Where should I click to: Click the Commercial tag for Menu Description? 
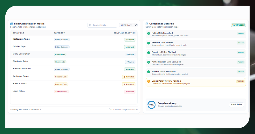tap(60, 54)
